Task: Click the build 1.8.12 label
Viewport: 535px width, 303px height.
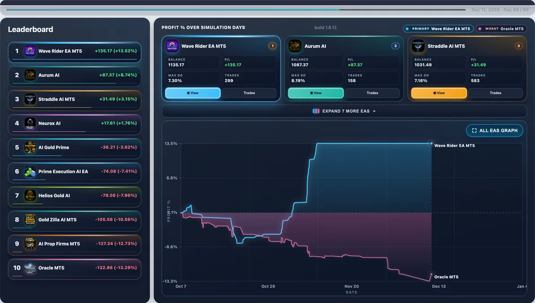Action: (x=325, y=28)
